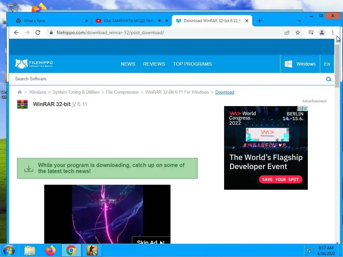Click the FileHippo logo
The height and width of the screenshot is (257, 343).
[34, 64]
